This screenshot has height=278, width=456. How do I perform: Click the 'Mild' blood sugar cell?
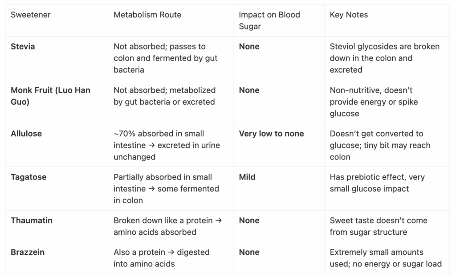pos(247,177)
